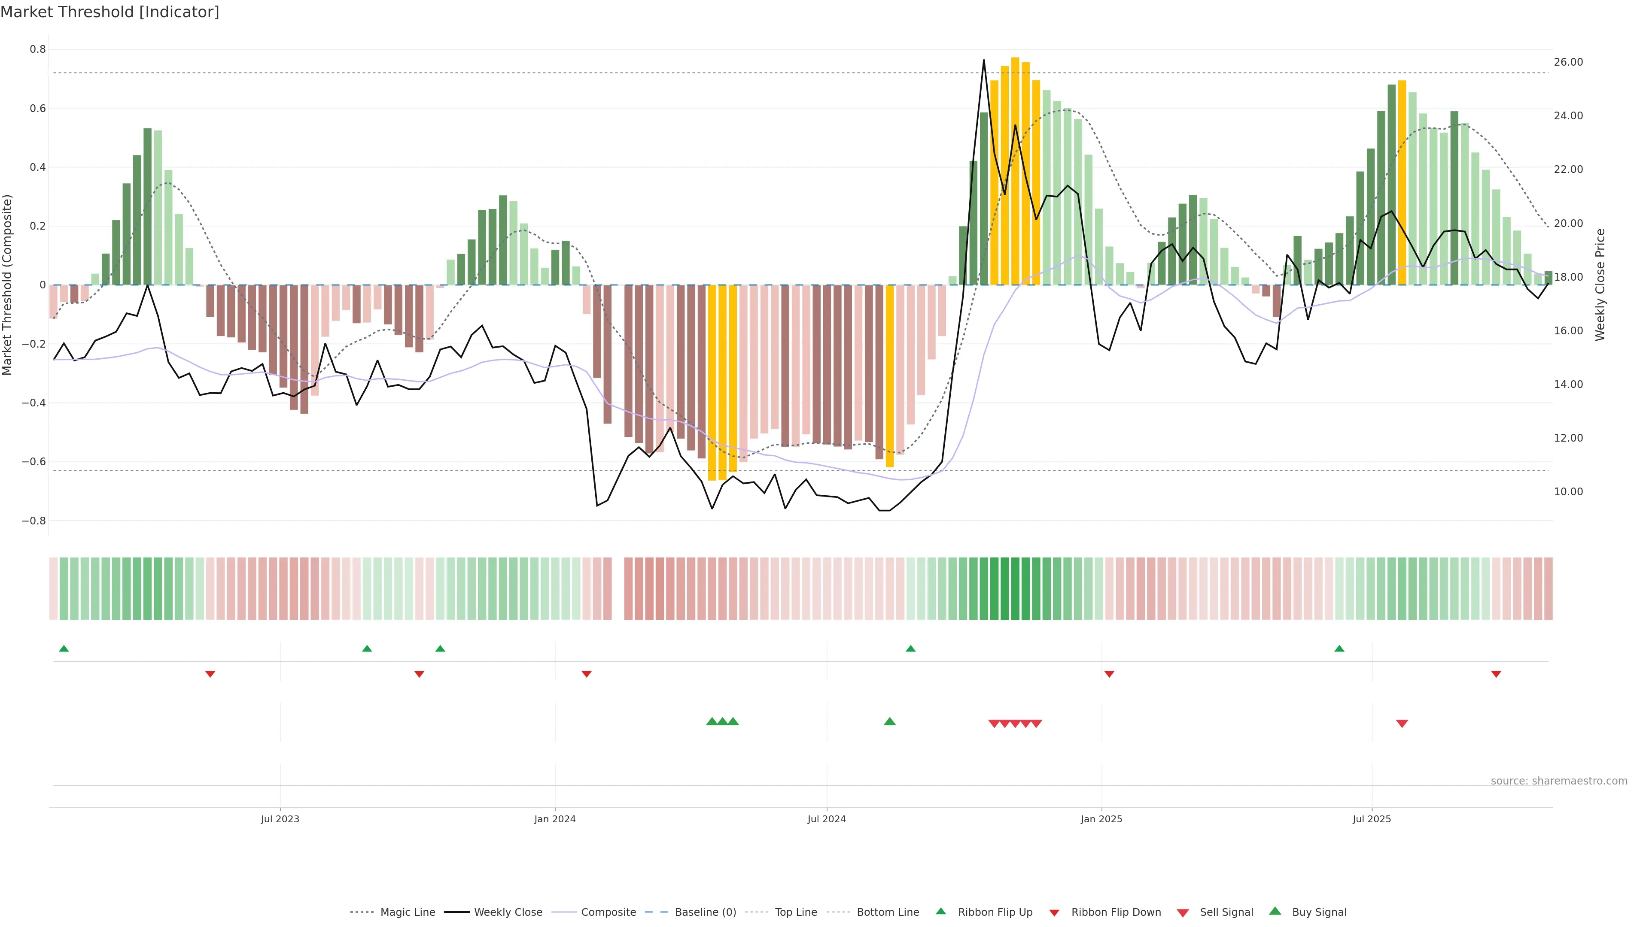Select the leftmost Ribbon Flip Up marker
The width and height of the screenshot is (1649, 927).
[64, 649]
